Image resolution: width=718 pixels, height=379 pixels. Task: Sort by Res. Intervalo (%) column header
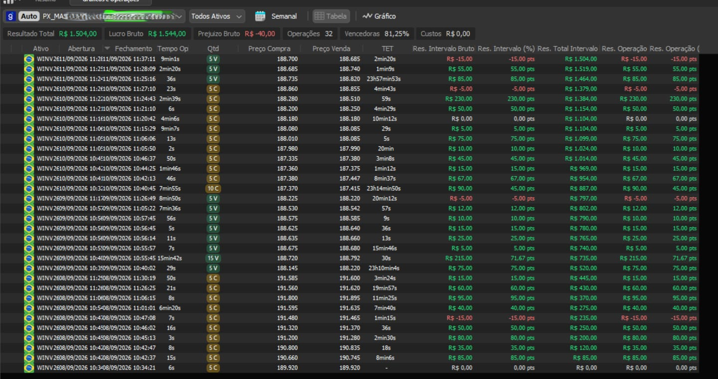(x=506, y=49)
